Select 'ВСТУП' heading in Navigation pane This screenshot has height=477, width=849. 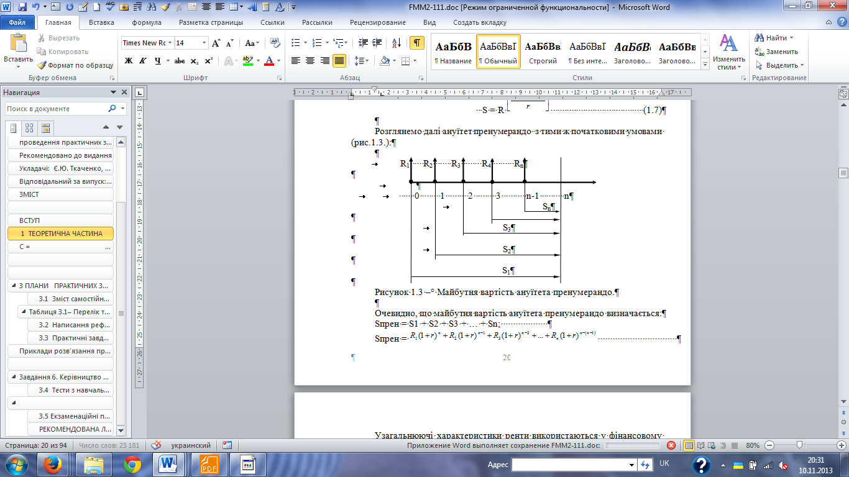[60, 220]
